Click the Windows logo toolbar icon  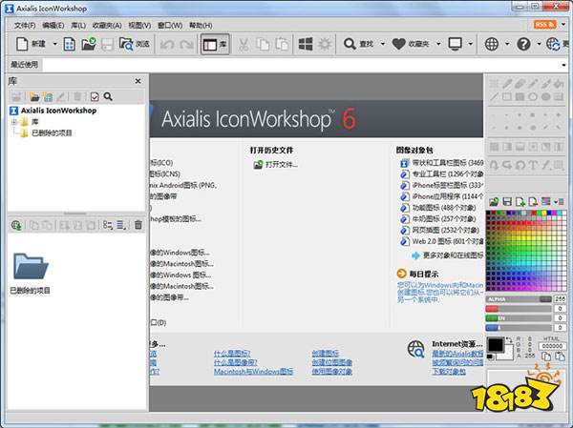point(306,44)
